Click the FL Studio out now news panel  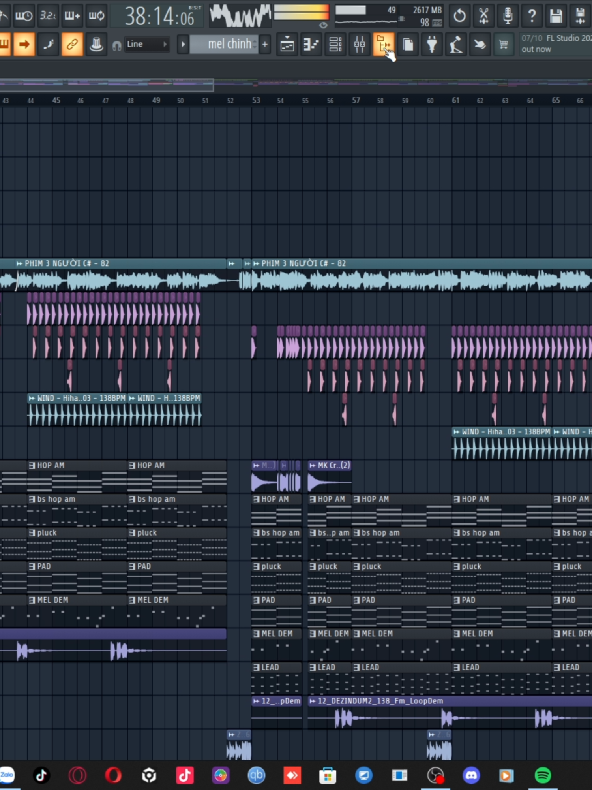(556, 44)
